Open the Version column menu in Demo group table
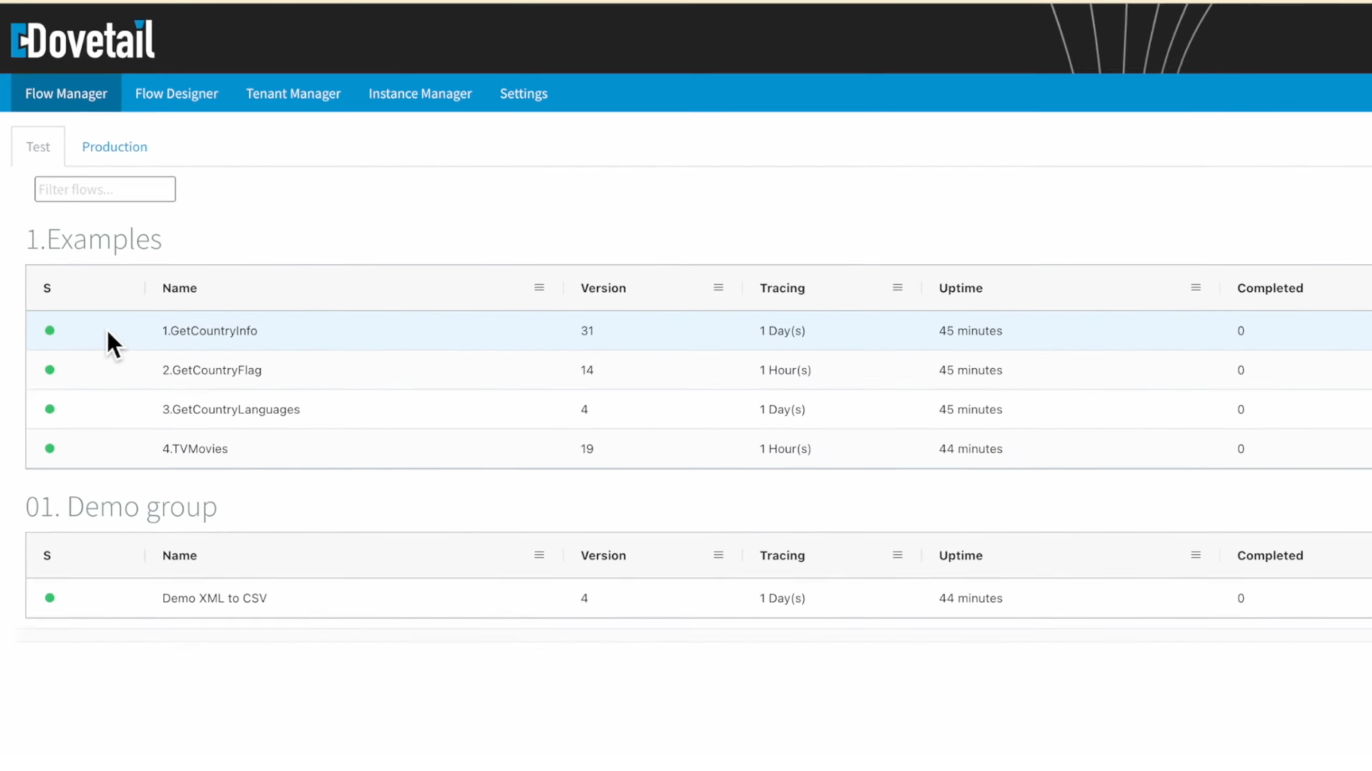 [x=718, y=555]
